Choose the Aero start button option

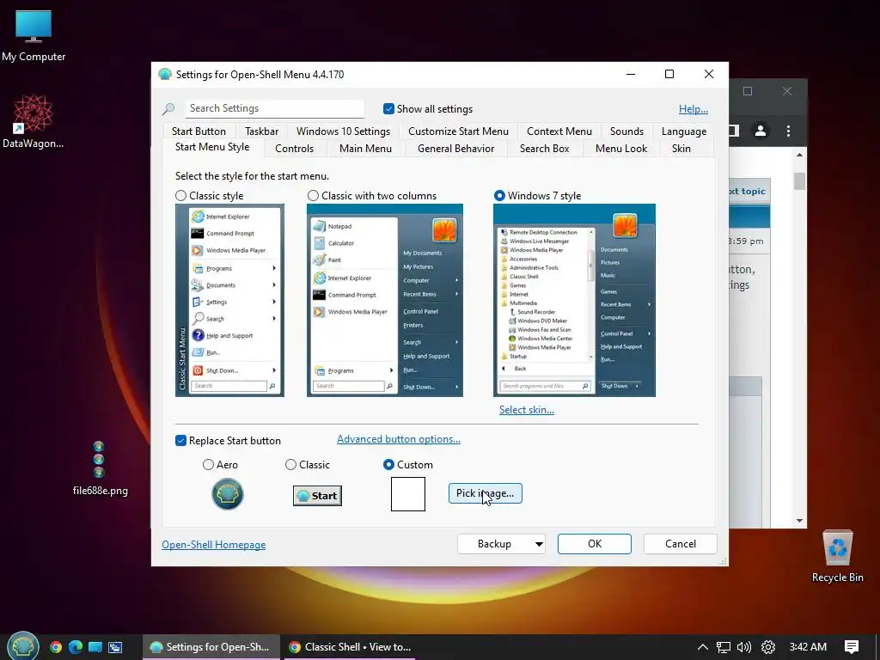(x=208, y=465)
